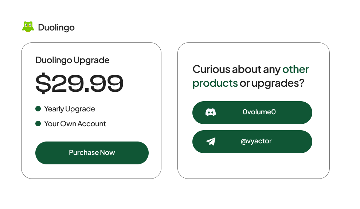Select the Your Own Account feature text

click(75, 124)
